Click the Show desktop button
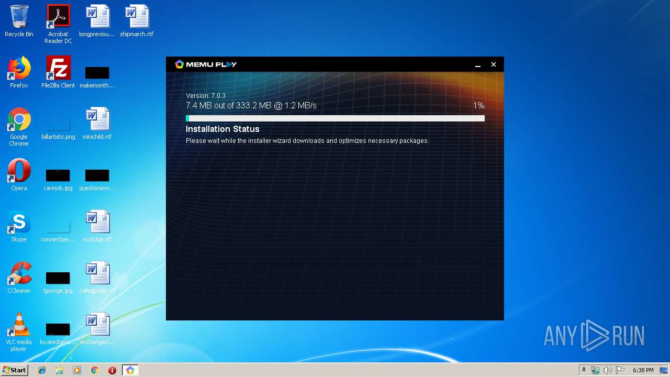670x377 pixels. 664,370
